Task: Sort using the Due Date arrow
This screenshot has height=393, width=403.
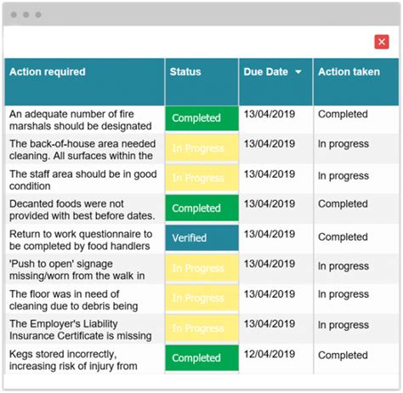Action: tap(298, 72)
